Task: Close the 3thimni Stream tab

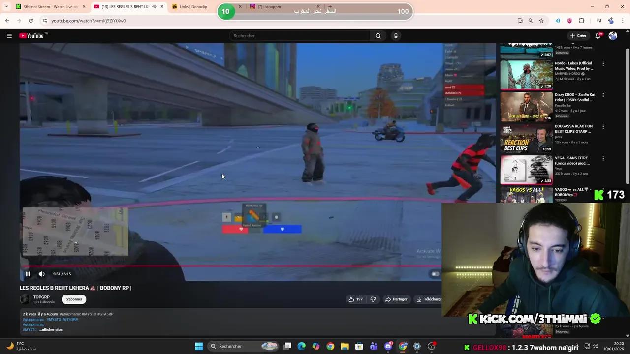Action: (x=84, y=7)
